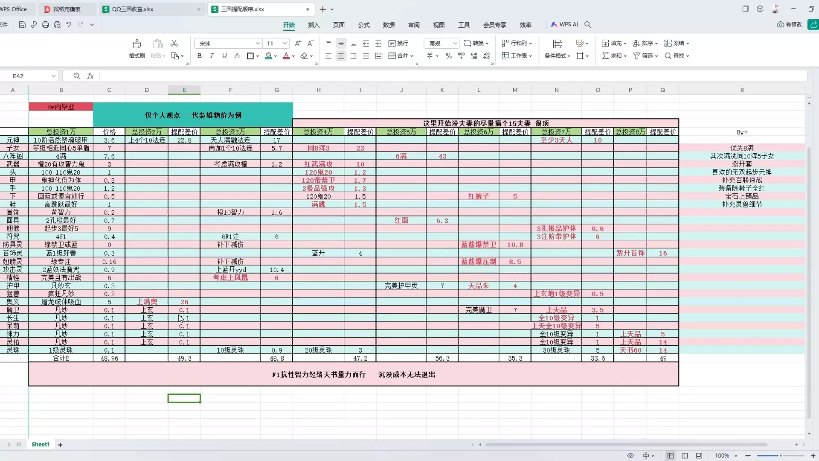Click the WPS AI search magnifier icon

point(588,25)
